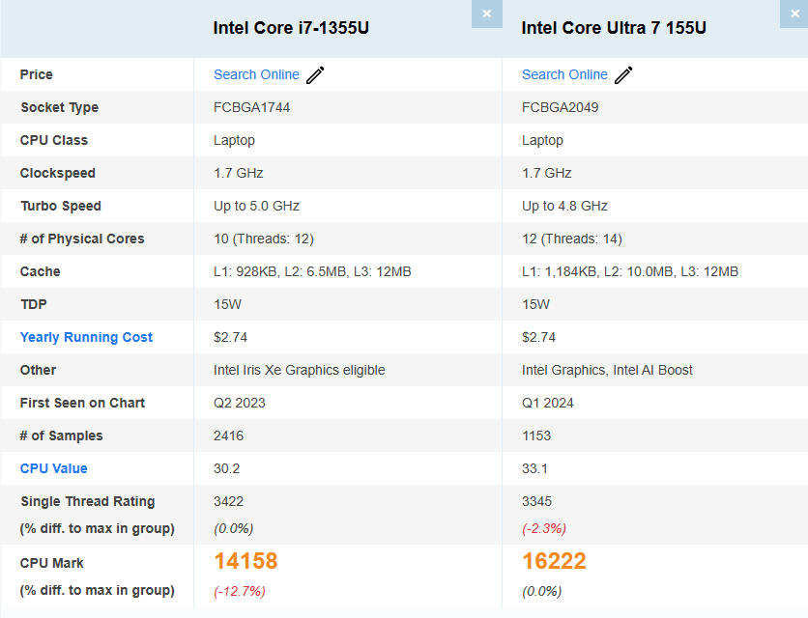Select 'Up to 4.8 GHz' turbo value
Viewport: 808px width, 618px height.
564,206
